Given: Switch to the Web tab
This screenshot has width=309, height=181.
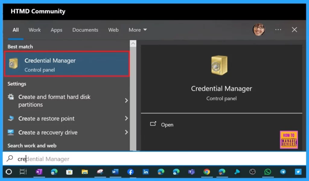Looking at the screenshot, I should pyautogui.click(x=113, y=30).
